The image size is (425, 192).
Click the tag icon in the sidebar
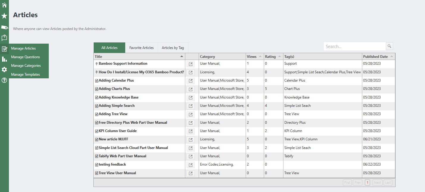(4, 27)
